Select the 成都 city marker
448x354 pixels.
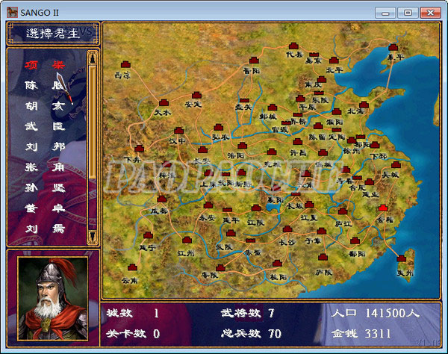(162, 199)
